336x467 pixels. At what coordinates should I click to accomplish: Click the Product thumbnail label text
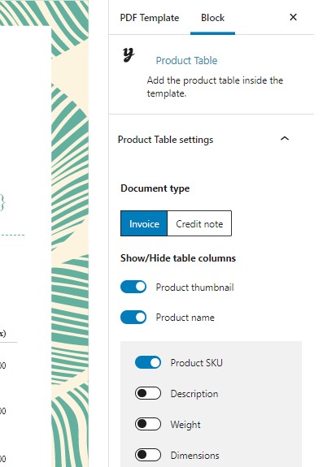pyautogui.click(x=194, y=288)
